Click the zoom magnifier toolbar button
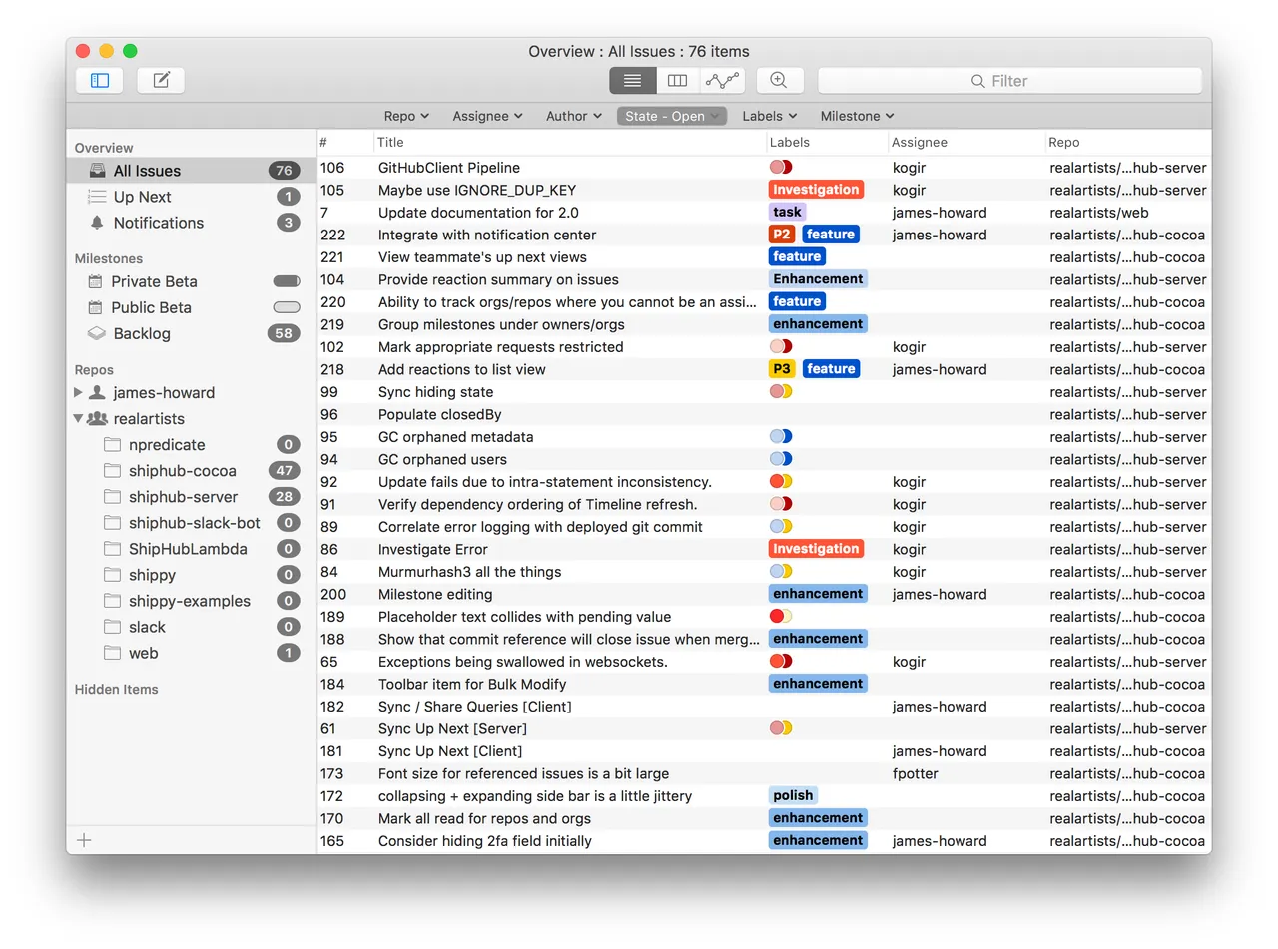Screen dimensions: 1278x949 click(780, 81)
